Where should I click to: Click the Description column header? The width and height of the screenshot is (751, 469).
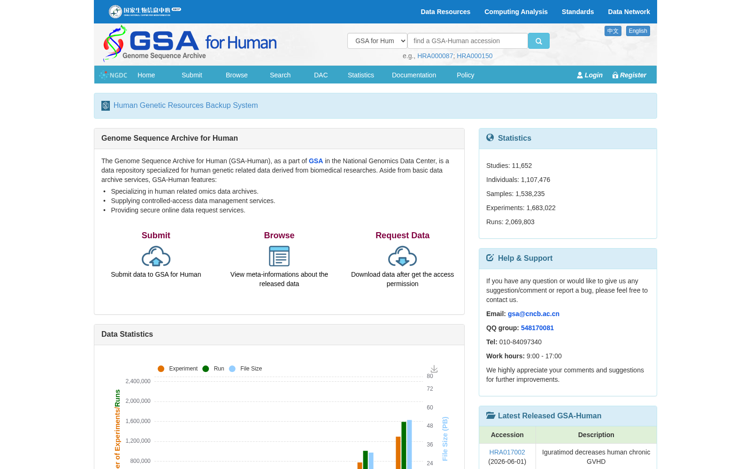[596, 435]
